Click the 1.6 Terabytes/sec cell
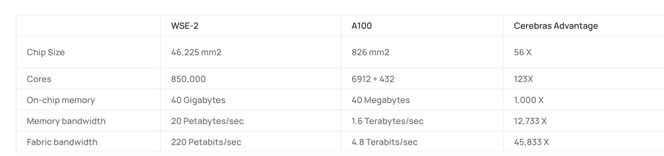This screenshot has height=156, width=664. [387, 121]
